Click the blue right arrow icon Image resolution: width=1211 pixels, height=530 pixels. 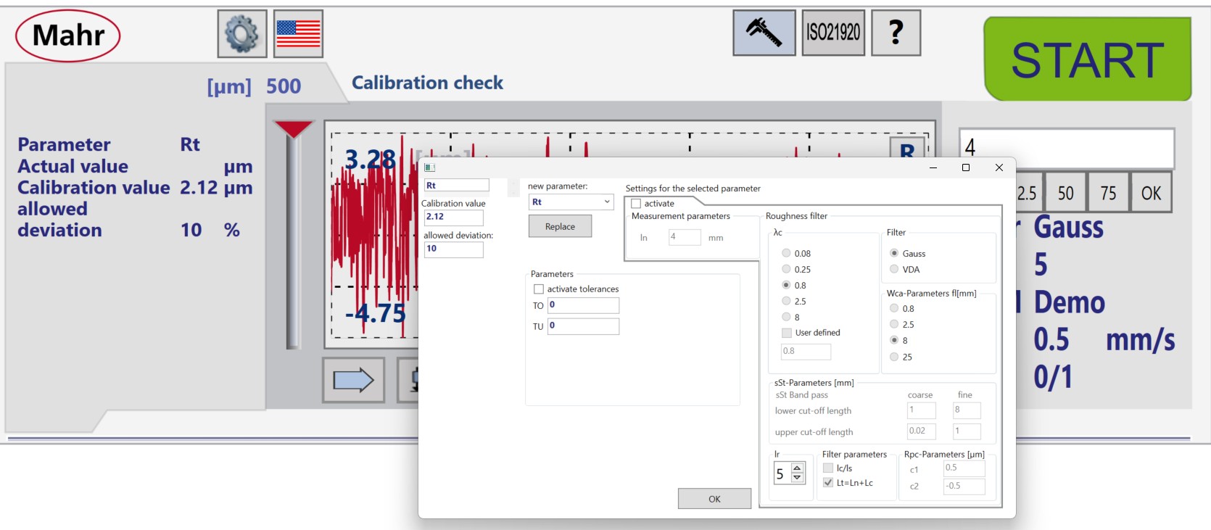(x=353, y=380)
